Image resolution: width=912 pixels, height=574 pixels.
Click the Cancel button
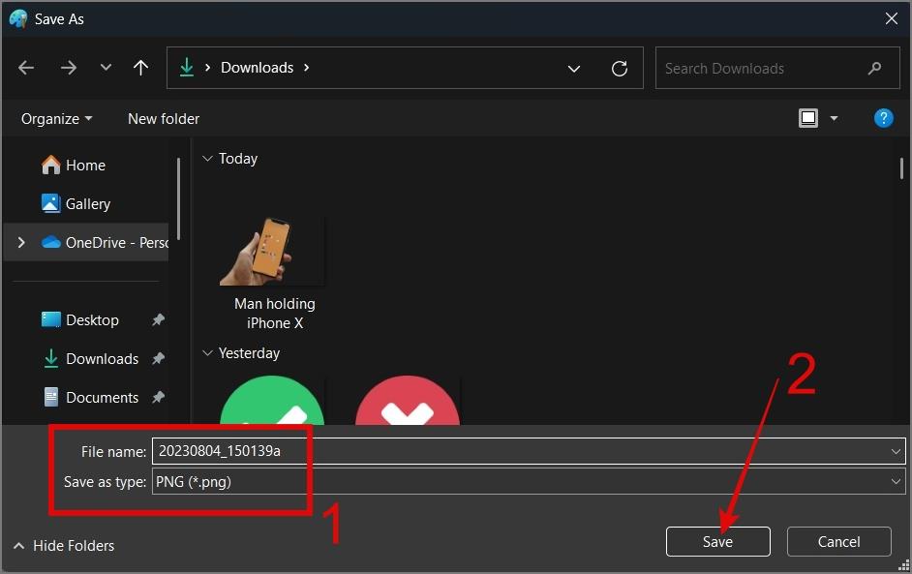click(x=838, y=541)
